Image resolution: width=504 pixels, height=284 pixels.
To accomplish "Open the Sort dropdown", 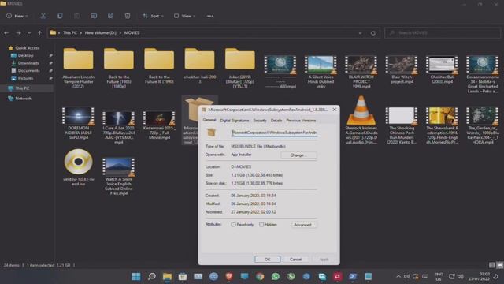I will coord(154,16).
